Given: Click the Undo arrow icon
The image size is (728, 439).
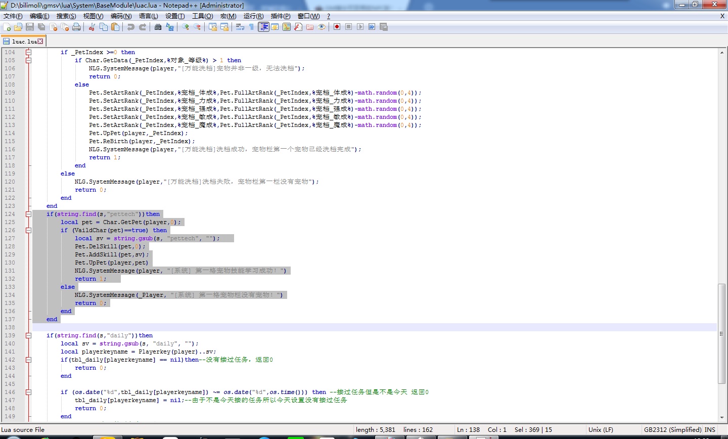Looking at the screenshot, I should 130,27.
